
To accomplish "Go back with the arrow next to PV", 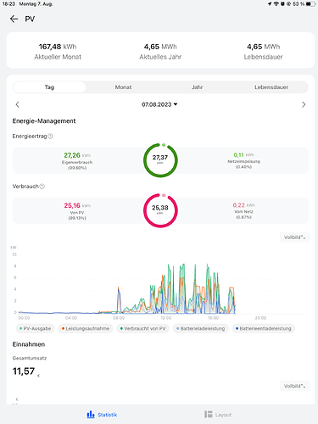I will point(14,19).
